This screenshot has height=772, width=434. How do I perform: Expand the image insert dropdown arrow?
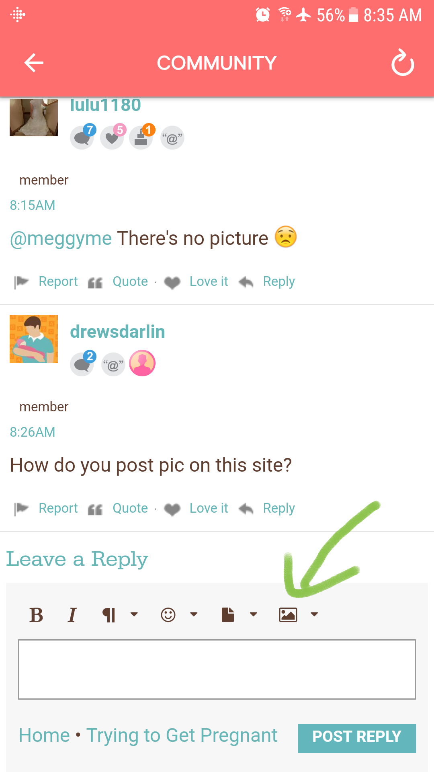[314, 614]
